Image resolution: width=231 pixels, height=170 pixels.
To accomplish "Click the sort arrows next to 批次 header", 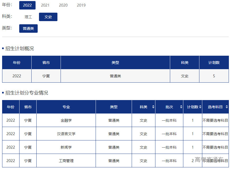I will tap(181, 107).
